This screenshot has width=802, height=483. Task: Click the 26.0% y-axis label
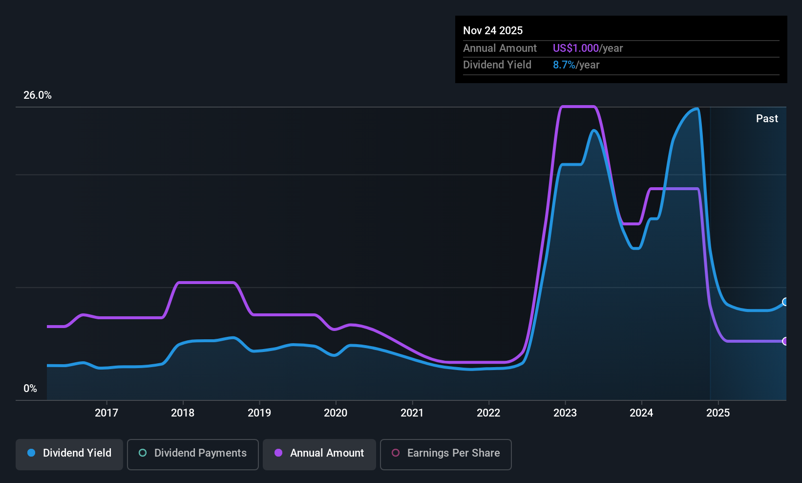[38, 95]
